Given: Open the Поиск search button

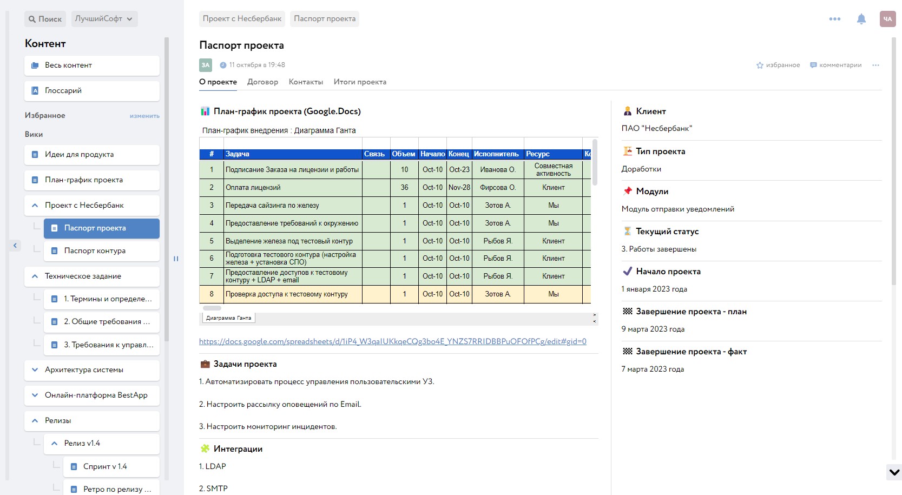Looking at the screenshot, I should coord(45,19).
